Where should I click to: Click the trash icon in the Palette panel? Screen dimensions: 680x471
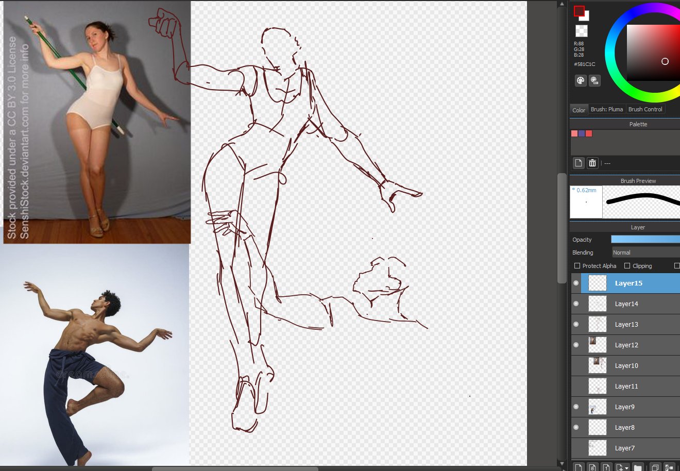(x=592, y=163)
